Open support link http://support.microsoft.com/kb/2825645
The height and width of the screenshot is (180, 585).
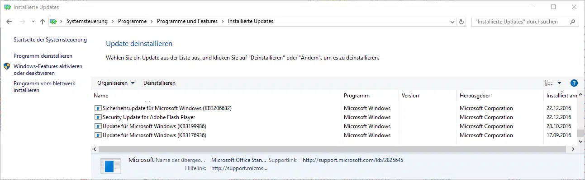(353, 160)
